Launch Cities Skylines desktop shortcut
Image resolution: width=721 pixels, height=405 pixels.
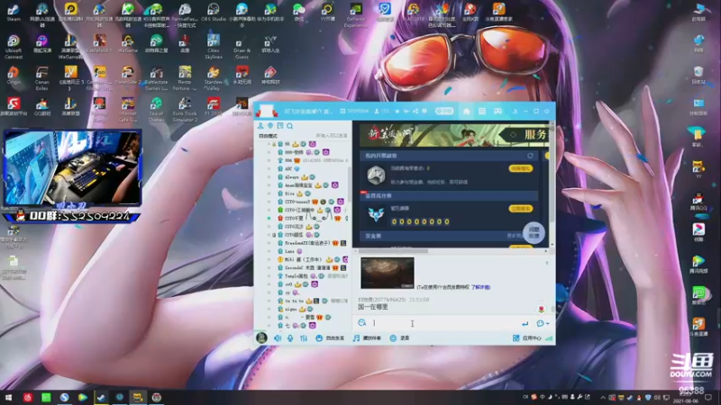pyautogui.click(x=214, y=47)
